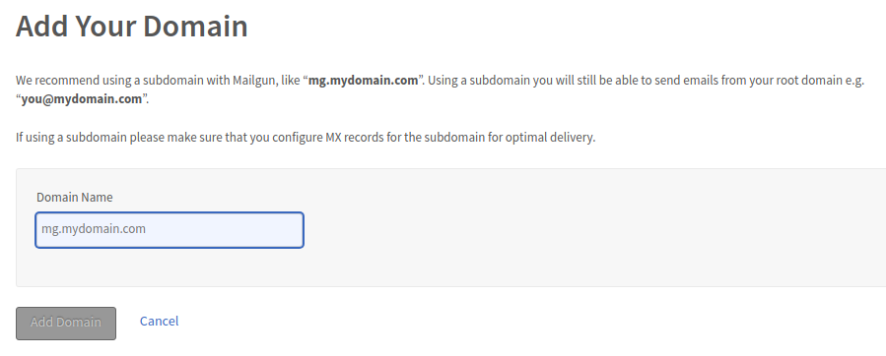Click the Domain Name field label

coord(75,197)
